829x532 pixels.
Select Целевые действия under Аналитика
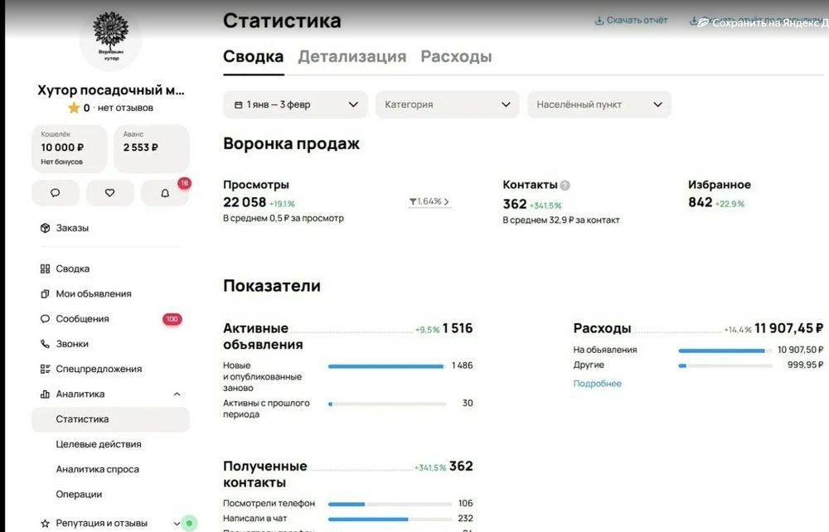[99, 444]
